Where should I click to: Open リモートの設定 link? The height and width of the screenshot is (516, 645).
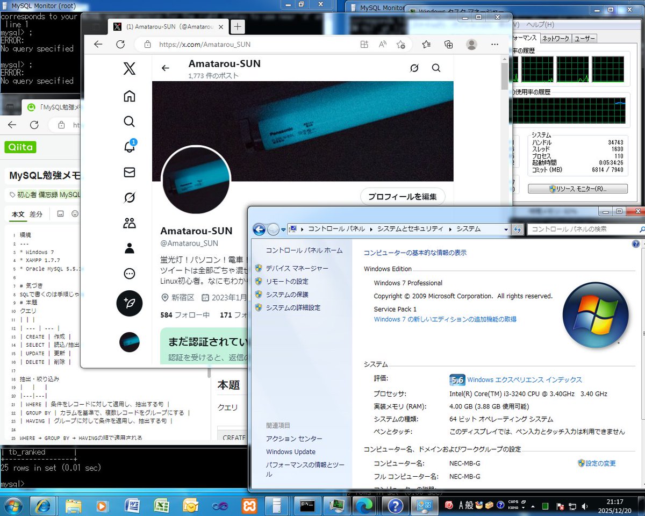pos(287,282)
